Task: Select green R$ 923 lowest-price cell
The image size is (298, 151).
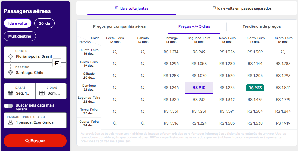Action: [255, 88]
